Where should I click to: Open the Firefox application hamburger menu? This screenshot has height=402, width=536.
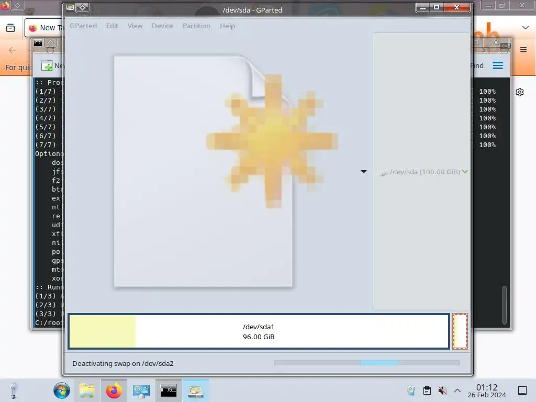pyautogui.click(x=523, y=50)
